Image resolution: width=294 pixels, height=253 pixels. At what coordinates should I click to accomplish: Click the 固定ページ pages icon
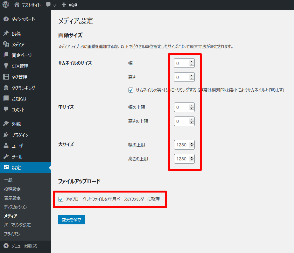coord(6,55)
